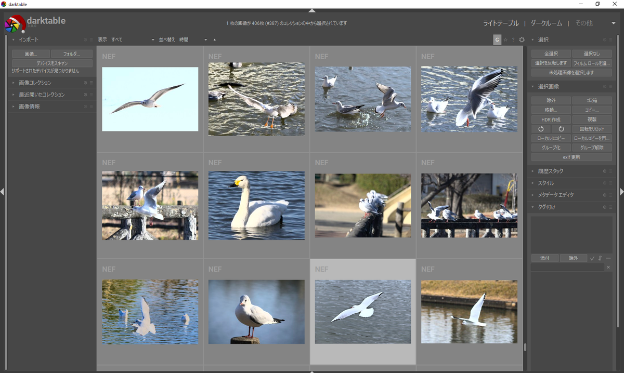This screenshot has height=373, width=624.
Task: Click 未処理画像を選択します button
Action: [571, 73]
